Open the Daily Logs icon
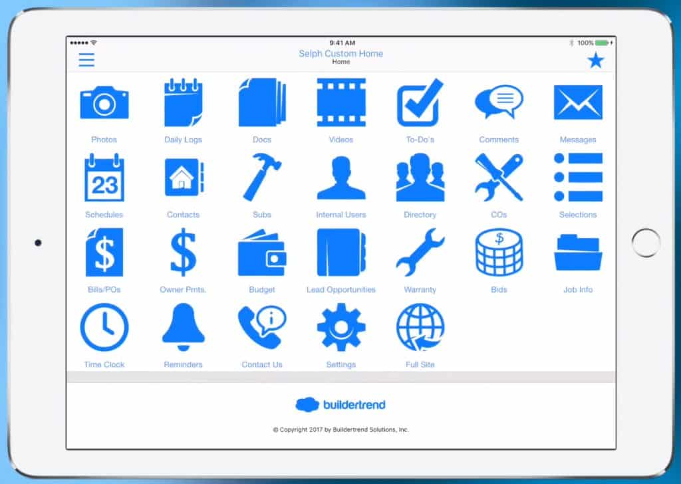 coord(183,103)
